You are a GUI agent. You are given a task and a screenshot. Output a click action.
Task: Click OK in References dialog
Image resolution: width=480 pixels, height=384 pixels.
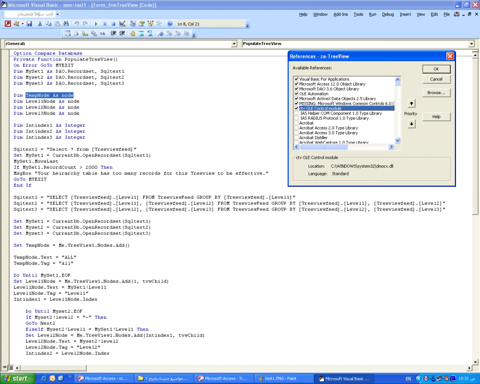coord(436,69)
